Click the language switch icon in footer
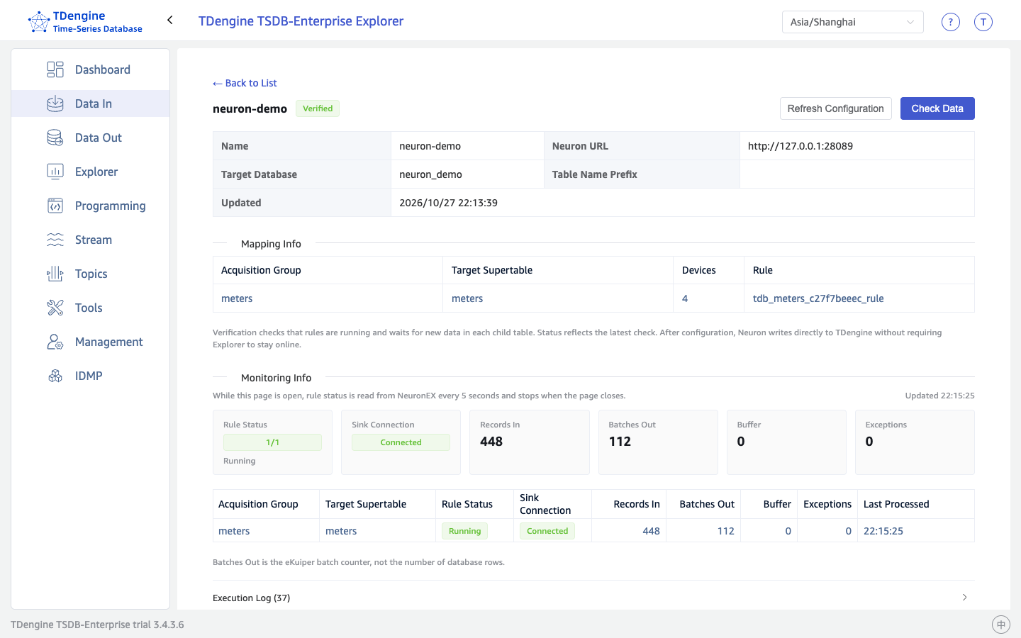Image resolution: width=1021 pixels, height=638 pixels. click(x=1001, y=625)
